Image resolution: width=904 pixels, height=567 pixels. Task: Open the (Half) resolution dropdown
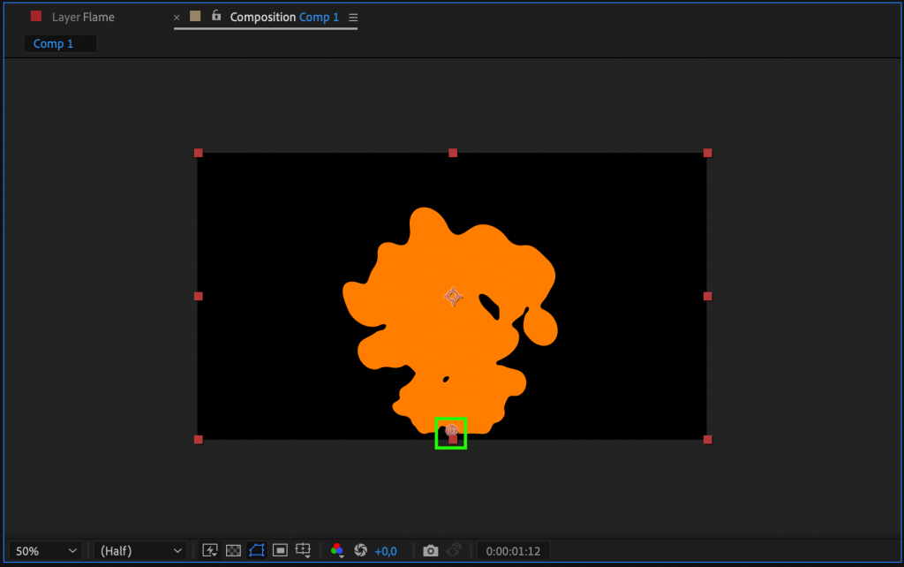point(139,550)
